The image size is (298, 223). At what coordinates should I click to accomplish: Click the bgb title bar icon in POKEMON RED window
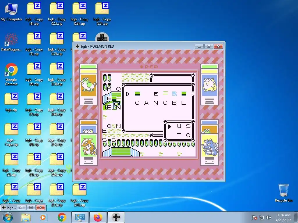[77, 46]
